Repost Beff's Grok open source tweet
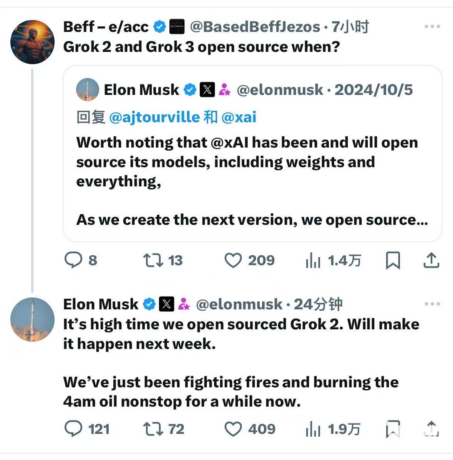This screenshot has width=453, height=460. [x=153, y=260]
